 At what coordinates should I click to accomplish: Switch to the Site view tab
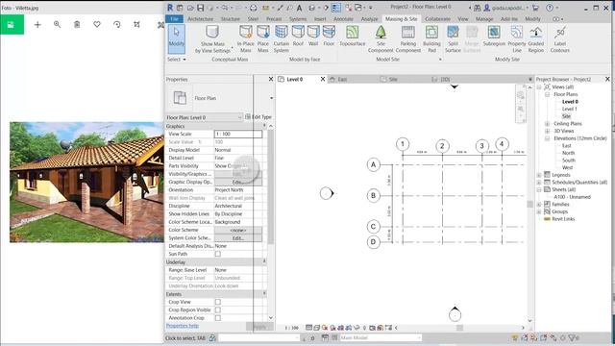[393, 79]
